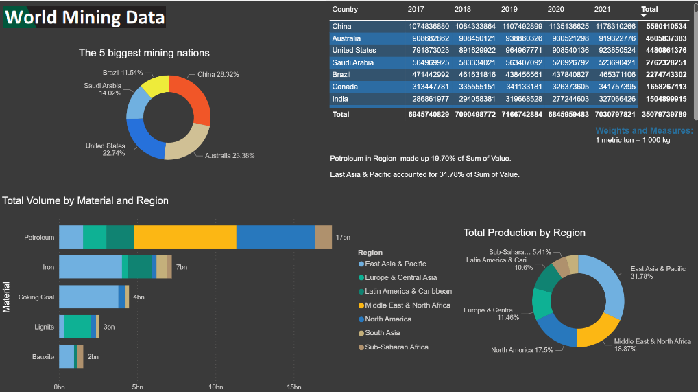Select North America in Region legend

point(388,319)
